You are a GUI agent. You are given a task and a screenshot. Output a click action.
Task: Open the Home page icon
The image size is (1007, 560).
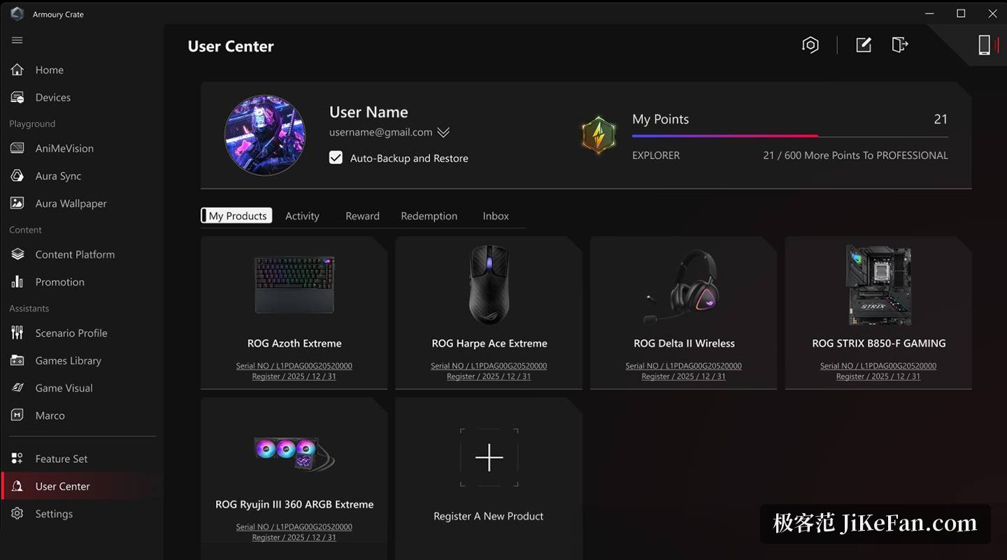[17, 70]
